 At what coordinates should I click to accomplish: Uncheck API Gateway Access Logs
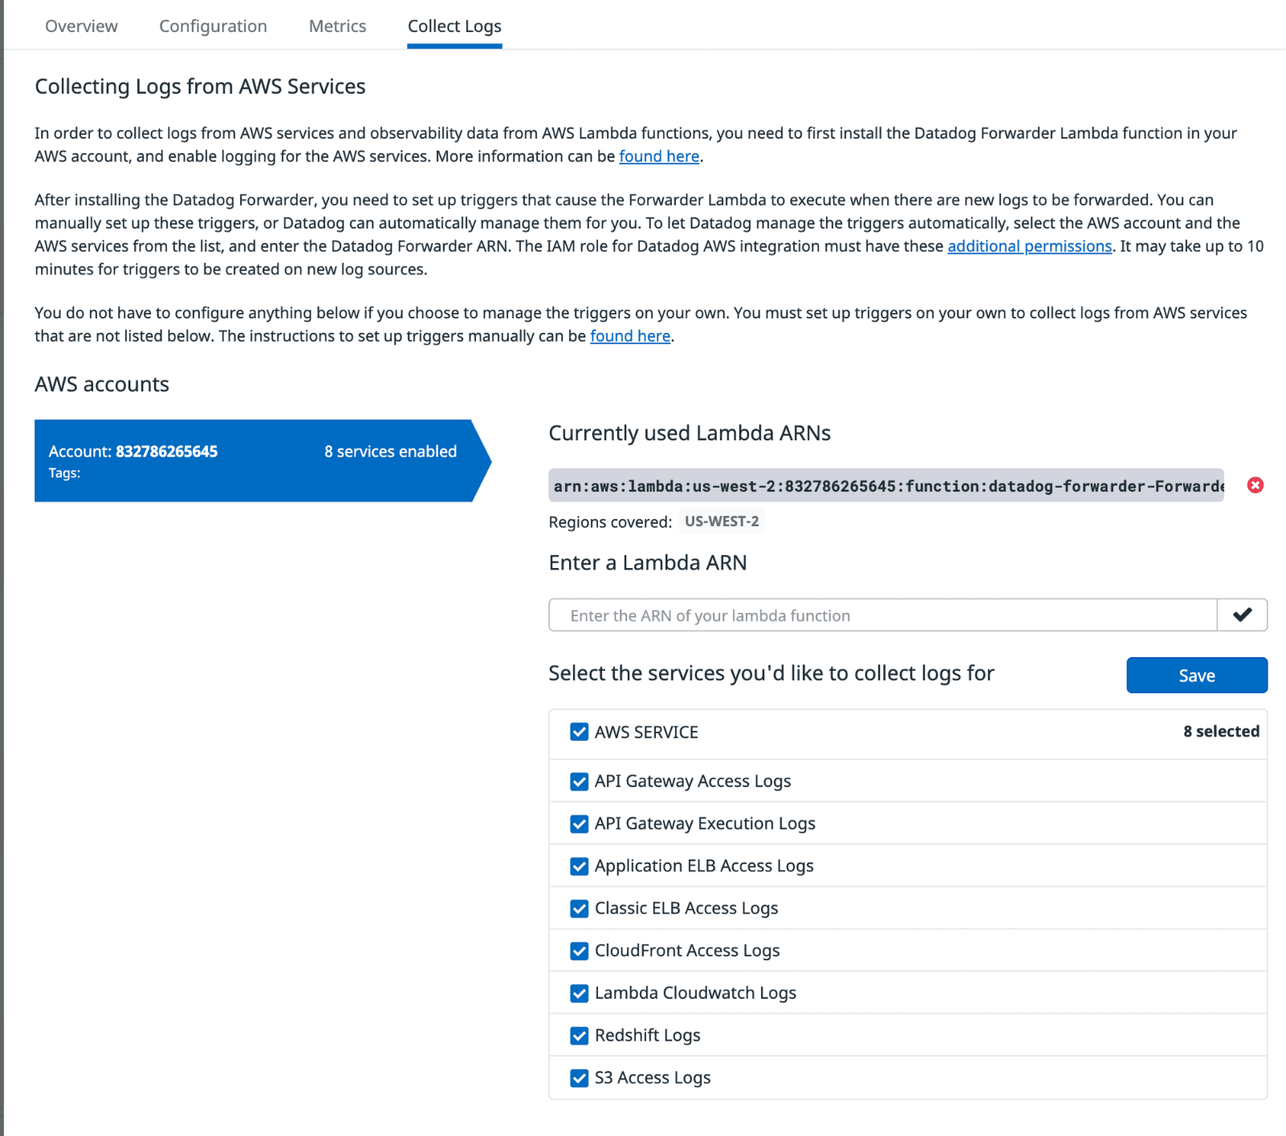point(579,782)
